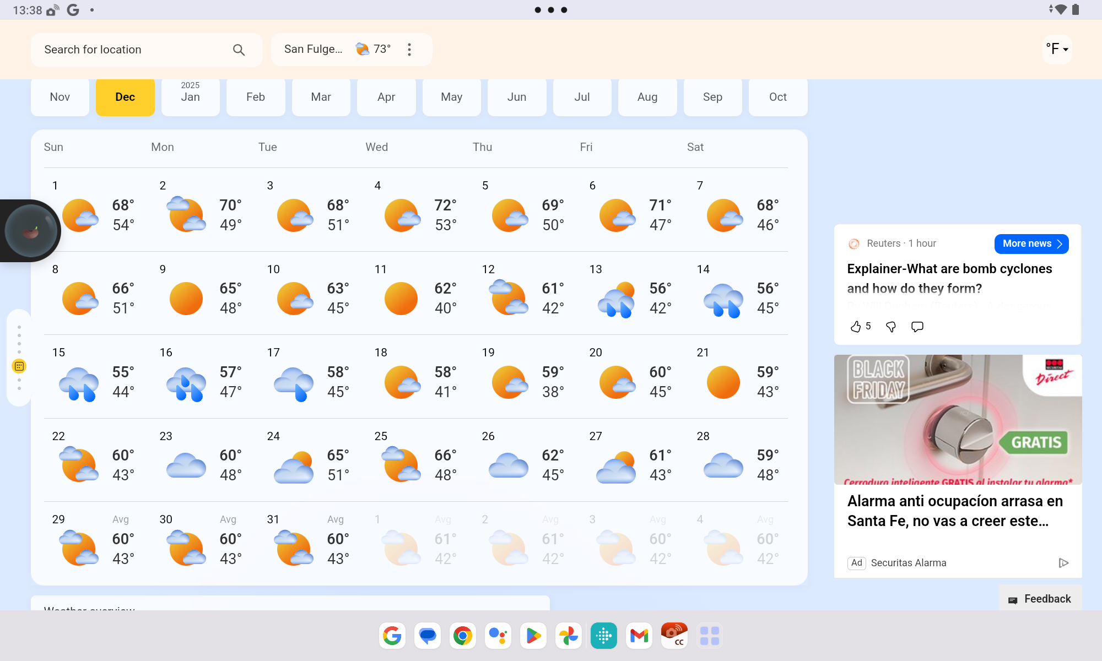This screenshot has height=661, width=1102.
Task: Click the cloudy icon for December 23
Action: pyautogui.click(x=186, y=465)
